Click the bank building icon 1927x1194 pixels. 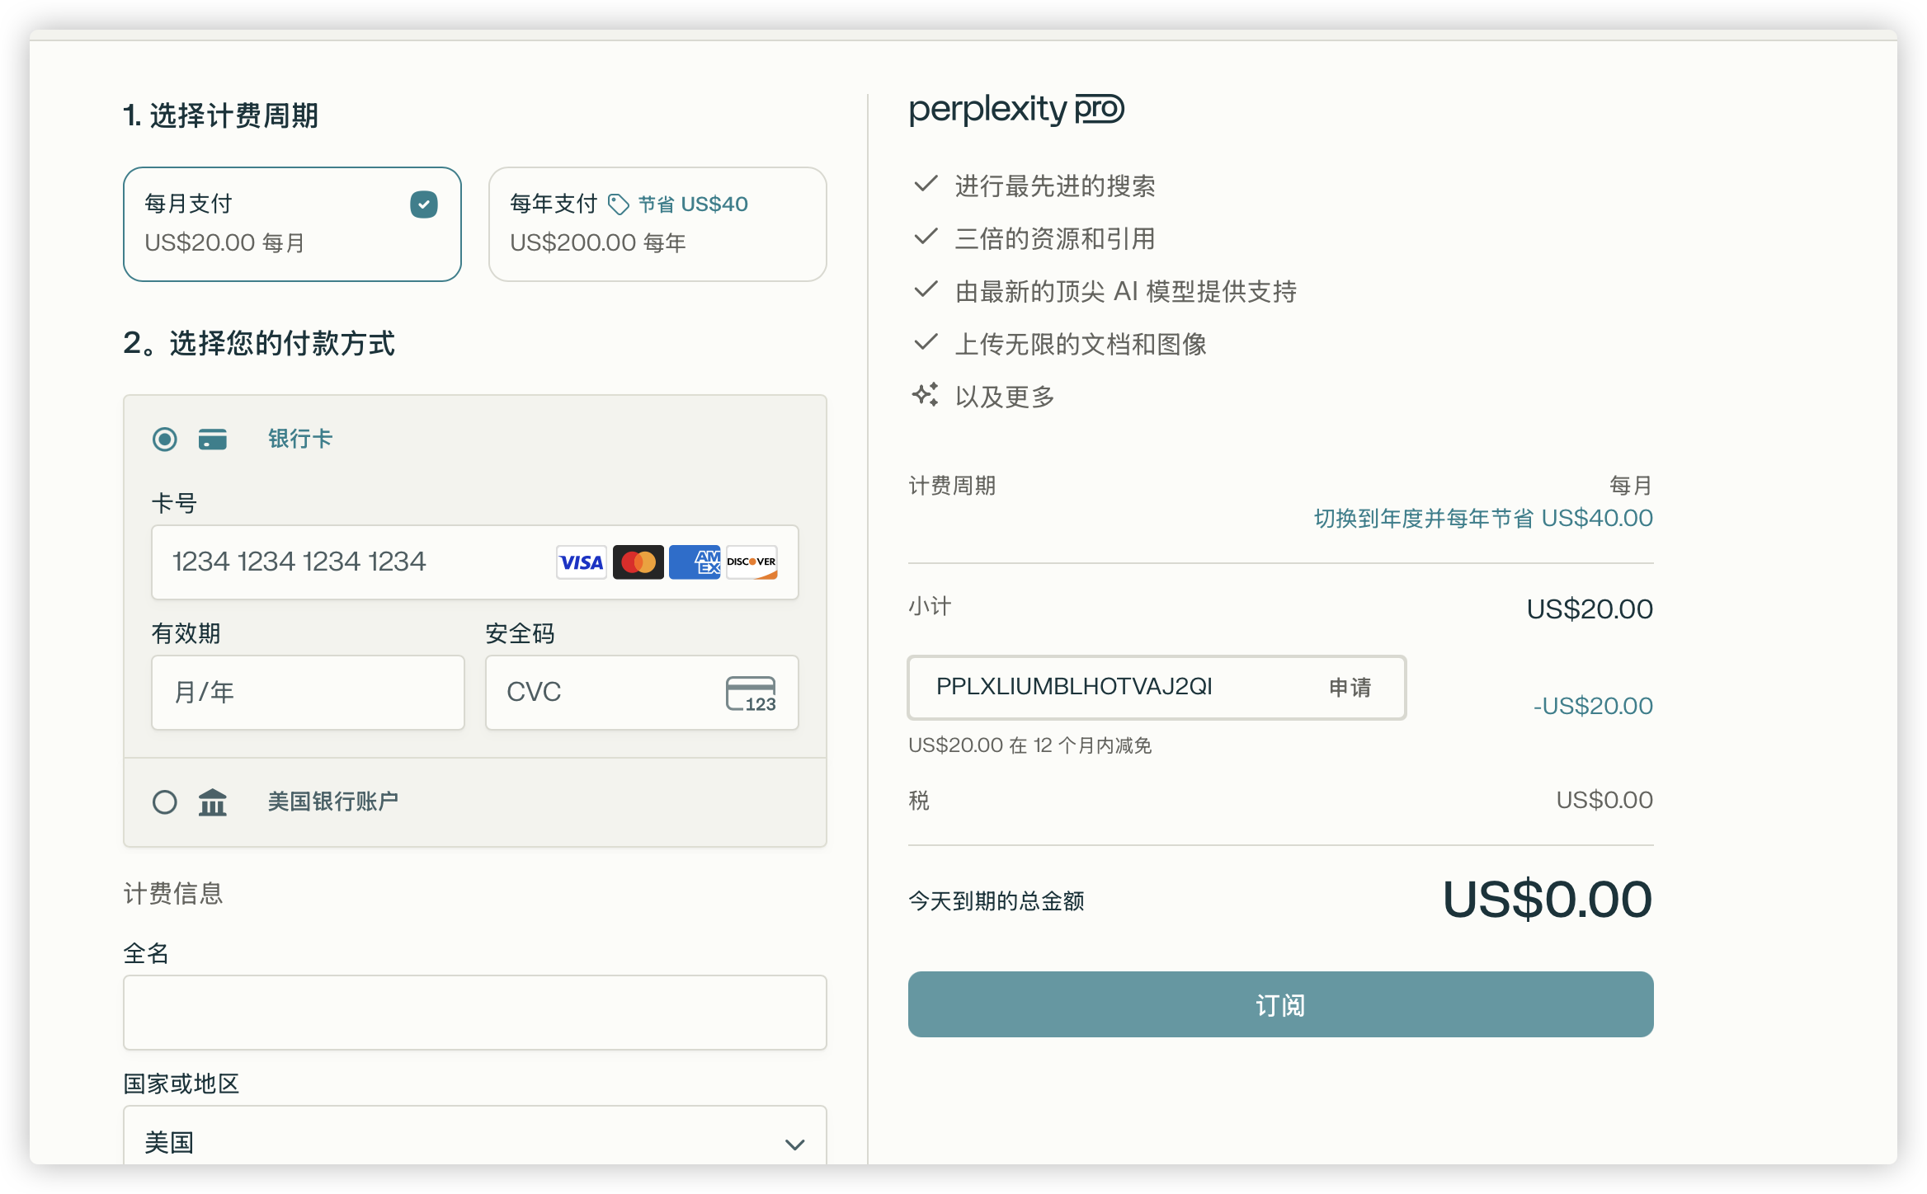coord(213,801)
